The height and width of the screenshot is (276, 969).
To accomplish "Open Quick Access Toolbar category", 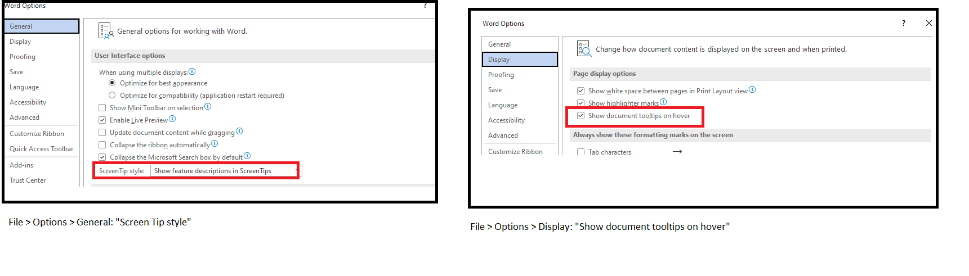I will click(41, 148).
